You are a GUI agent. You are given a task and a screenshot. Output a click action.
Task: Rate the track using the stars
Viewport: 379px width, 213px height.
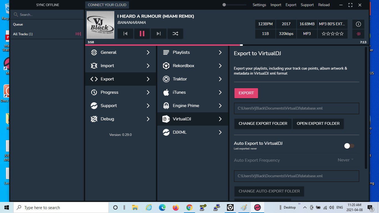click(332, 34)
